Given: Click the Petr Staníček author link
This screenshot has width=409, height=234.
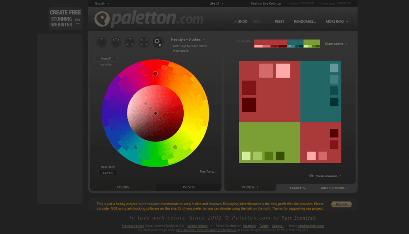Looking at the screenshot, I should point(299,218).
